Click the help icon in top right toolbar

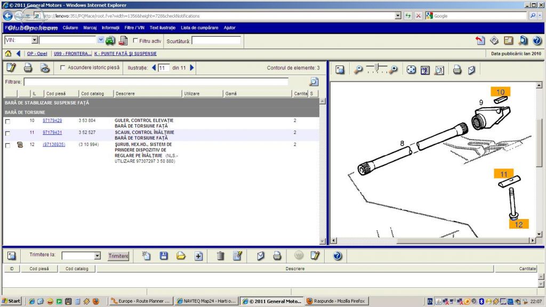(536, 41)
